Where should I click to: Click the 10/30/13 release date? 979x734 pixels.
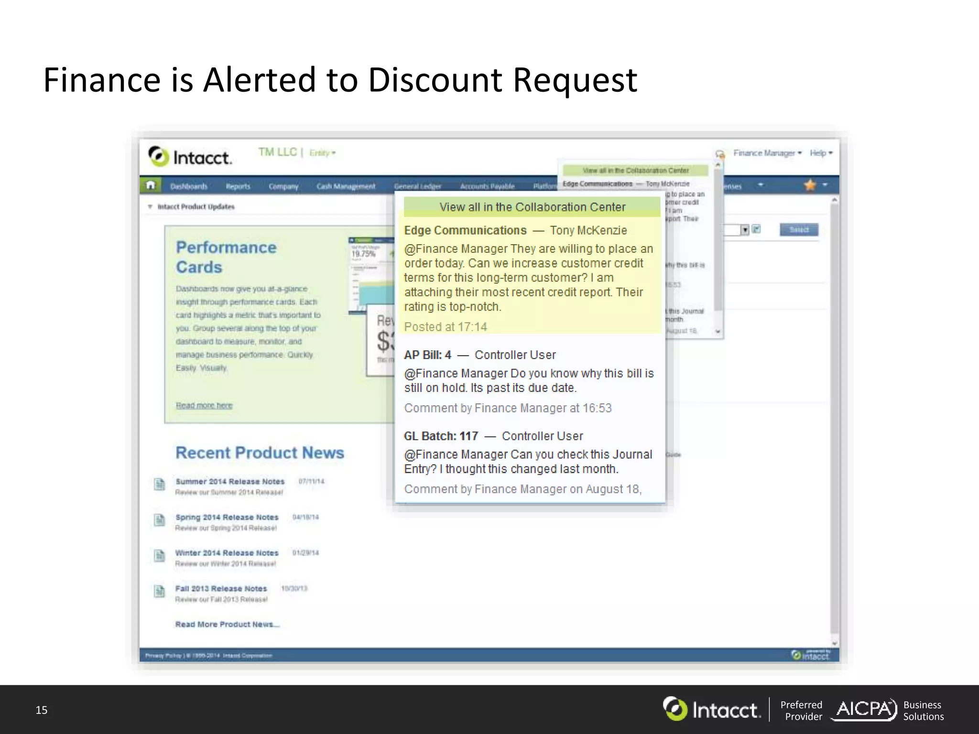[x=294, y=588]
